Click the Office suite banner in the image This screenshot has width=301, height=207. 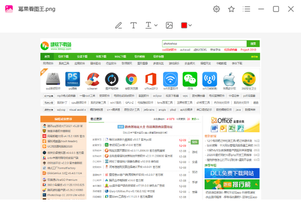[x=232, y=124]
